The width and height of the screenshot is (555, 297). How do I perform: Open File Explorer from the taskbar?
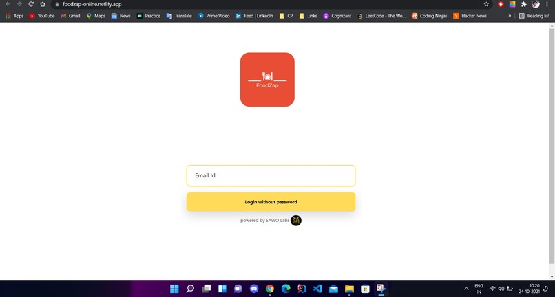(349, 289)
